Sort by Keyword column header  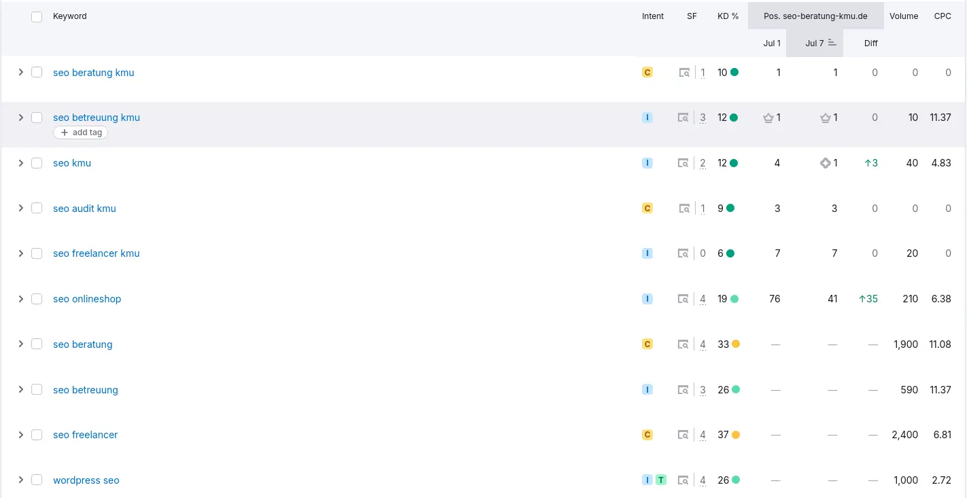click(x=70, y=16)
